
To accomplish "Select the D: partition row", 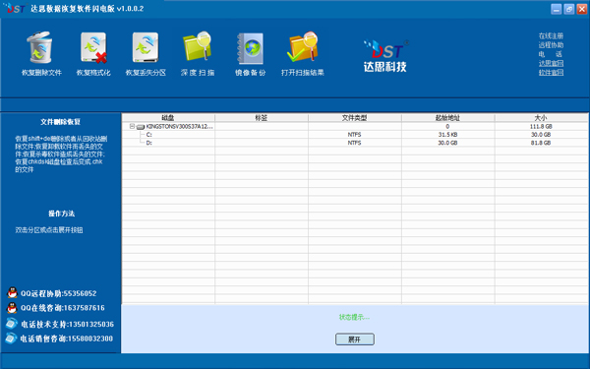I will coord(355,143).
